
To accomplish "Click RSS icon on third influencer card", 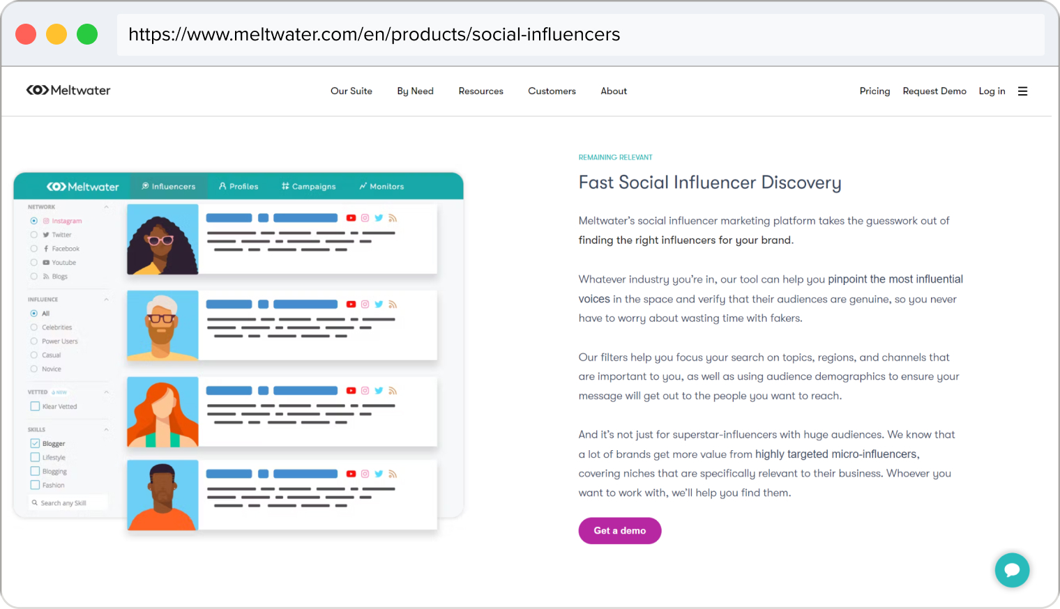I will [393, 391].
